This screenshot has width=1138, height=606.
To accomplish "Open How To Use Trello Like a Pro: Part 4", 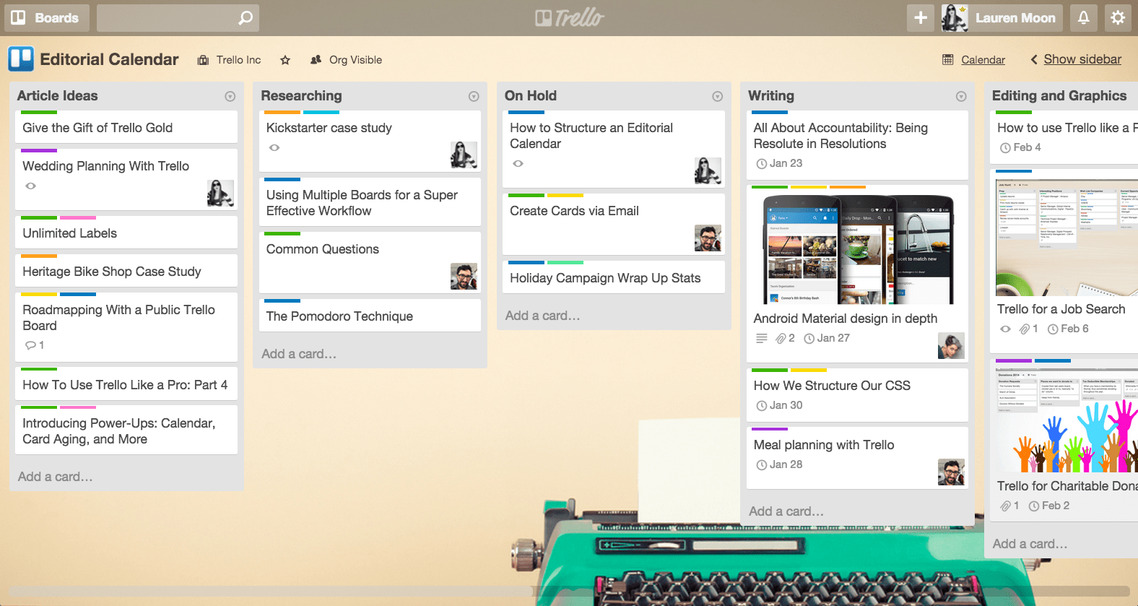I will point(126,384).
